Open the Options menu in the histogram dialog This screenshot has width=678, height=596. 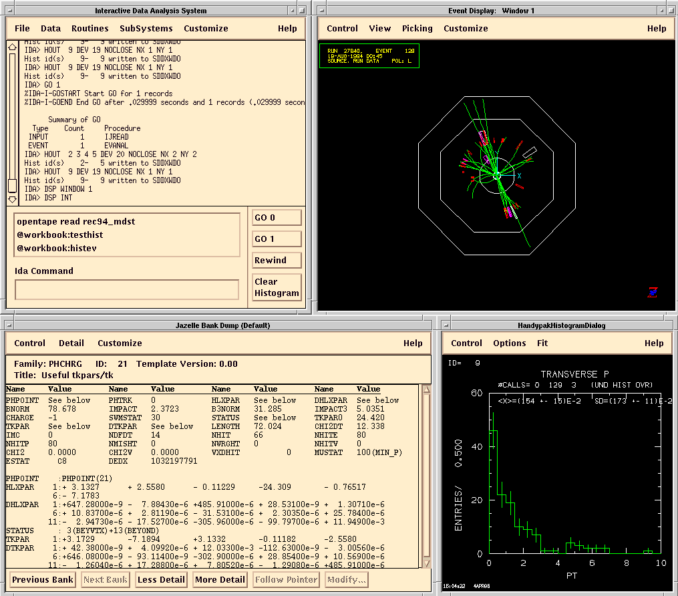pyautogui.click(x=509, y=343)
